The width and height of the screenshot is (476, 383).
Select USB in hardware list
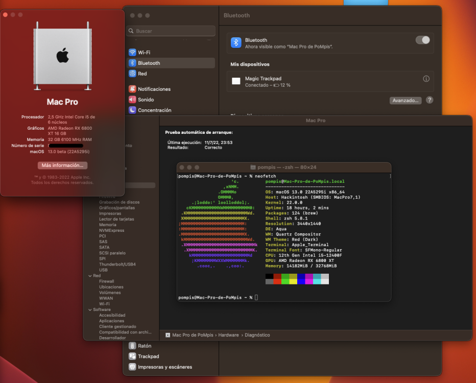coord(104,270)
